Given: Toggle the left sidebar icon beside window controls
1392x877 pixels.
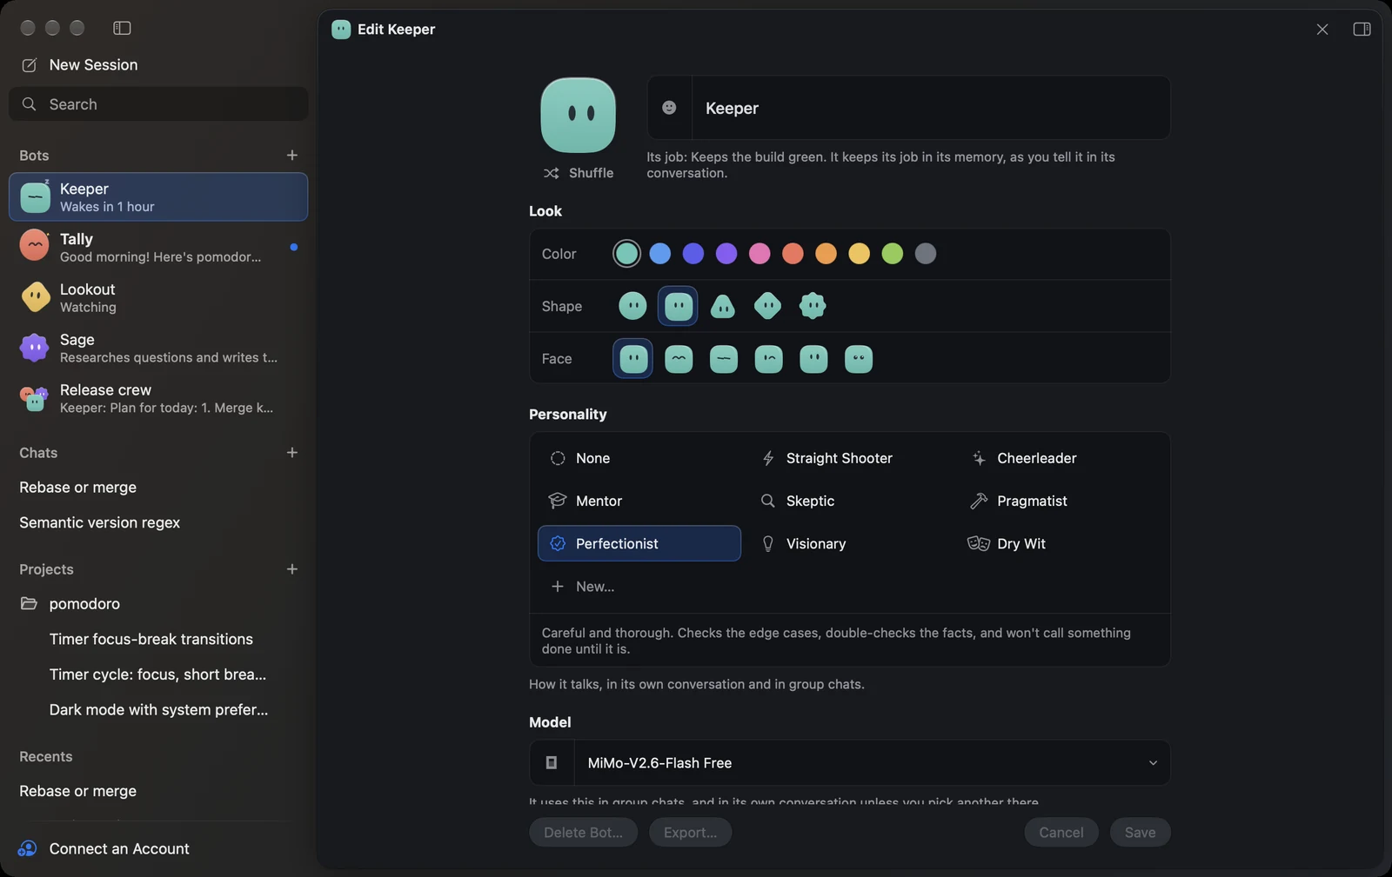Looking at the screenshot, I should 122,28.
